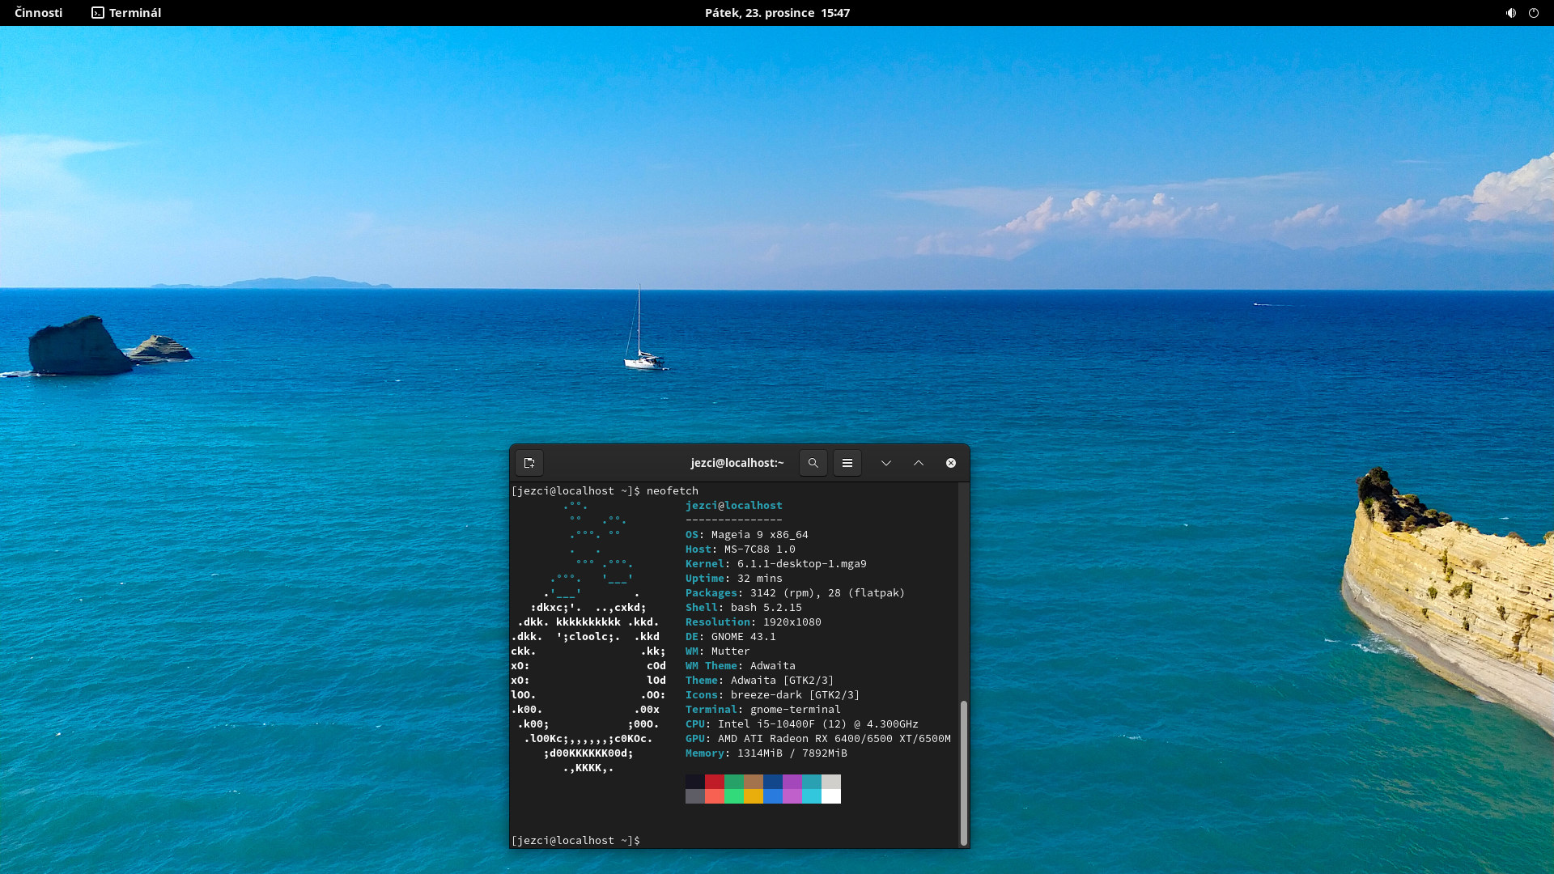
Task: Click the OS: Mageia 9 x86_64 line
Action: pos(747,534)
